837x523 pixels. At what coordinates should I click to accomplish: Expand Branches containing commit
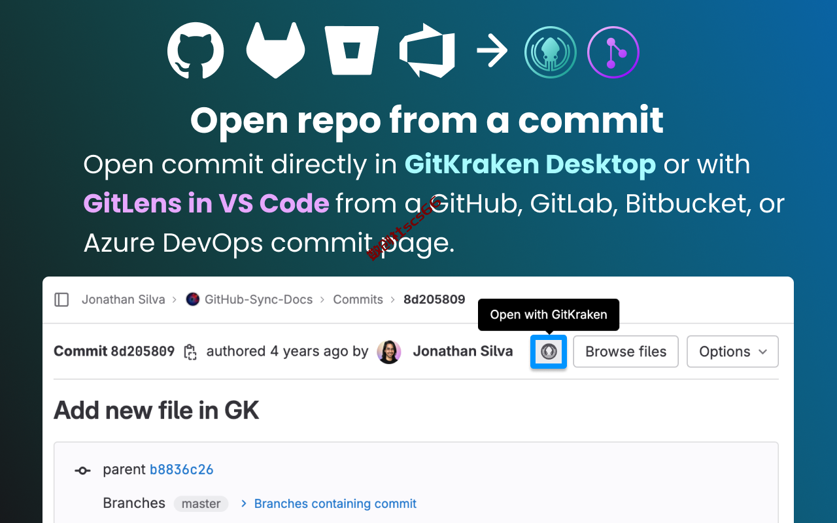tap(329, 503)
